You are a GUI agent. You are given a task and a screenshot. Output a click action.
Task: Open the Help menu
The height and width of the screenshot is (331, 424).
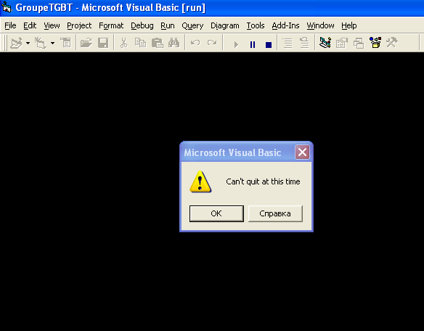click(349, 25)
